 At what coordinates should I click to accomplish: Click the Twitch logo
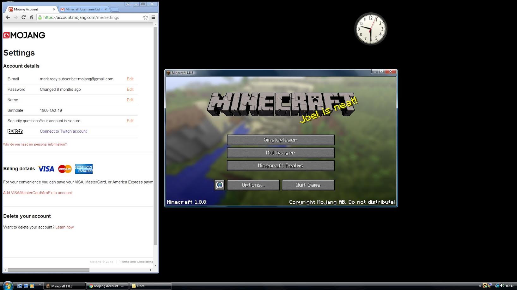point(15,131)
